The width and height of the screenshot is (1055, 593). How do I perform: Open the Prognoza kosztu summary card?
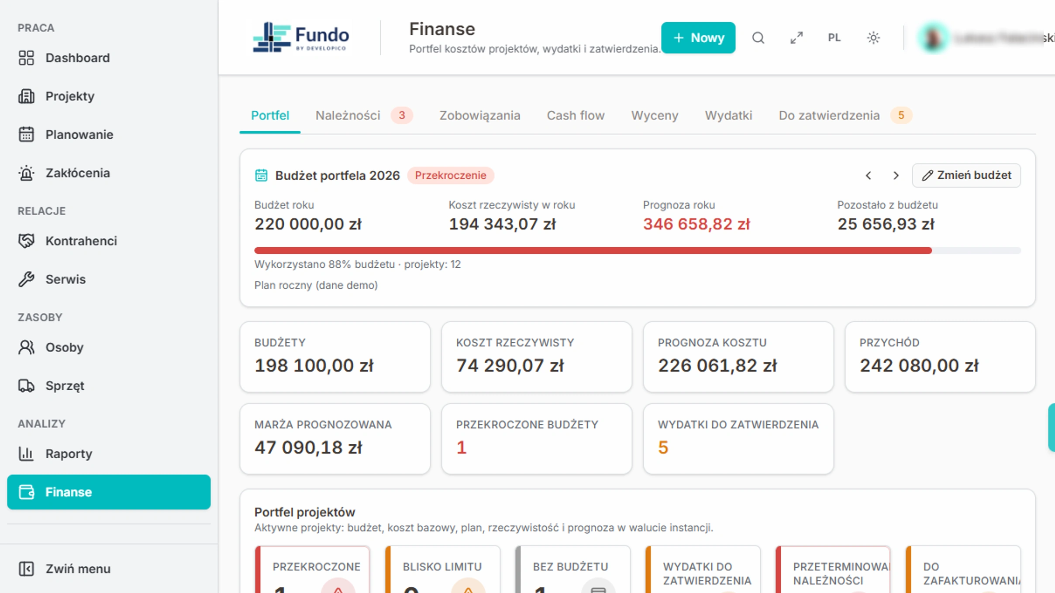[x=738, y=357]
